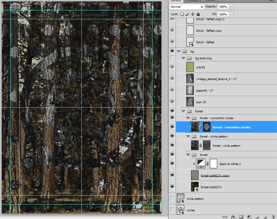This screenshot has height=219, width=277.
Task: Add a layer style with fx icon
Action: click(x=233, y=217)
